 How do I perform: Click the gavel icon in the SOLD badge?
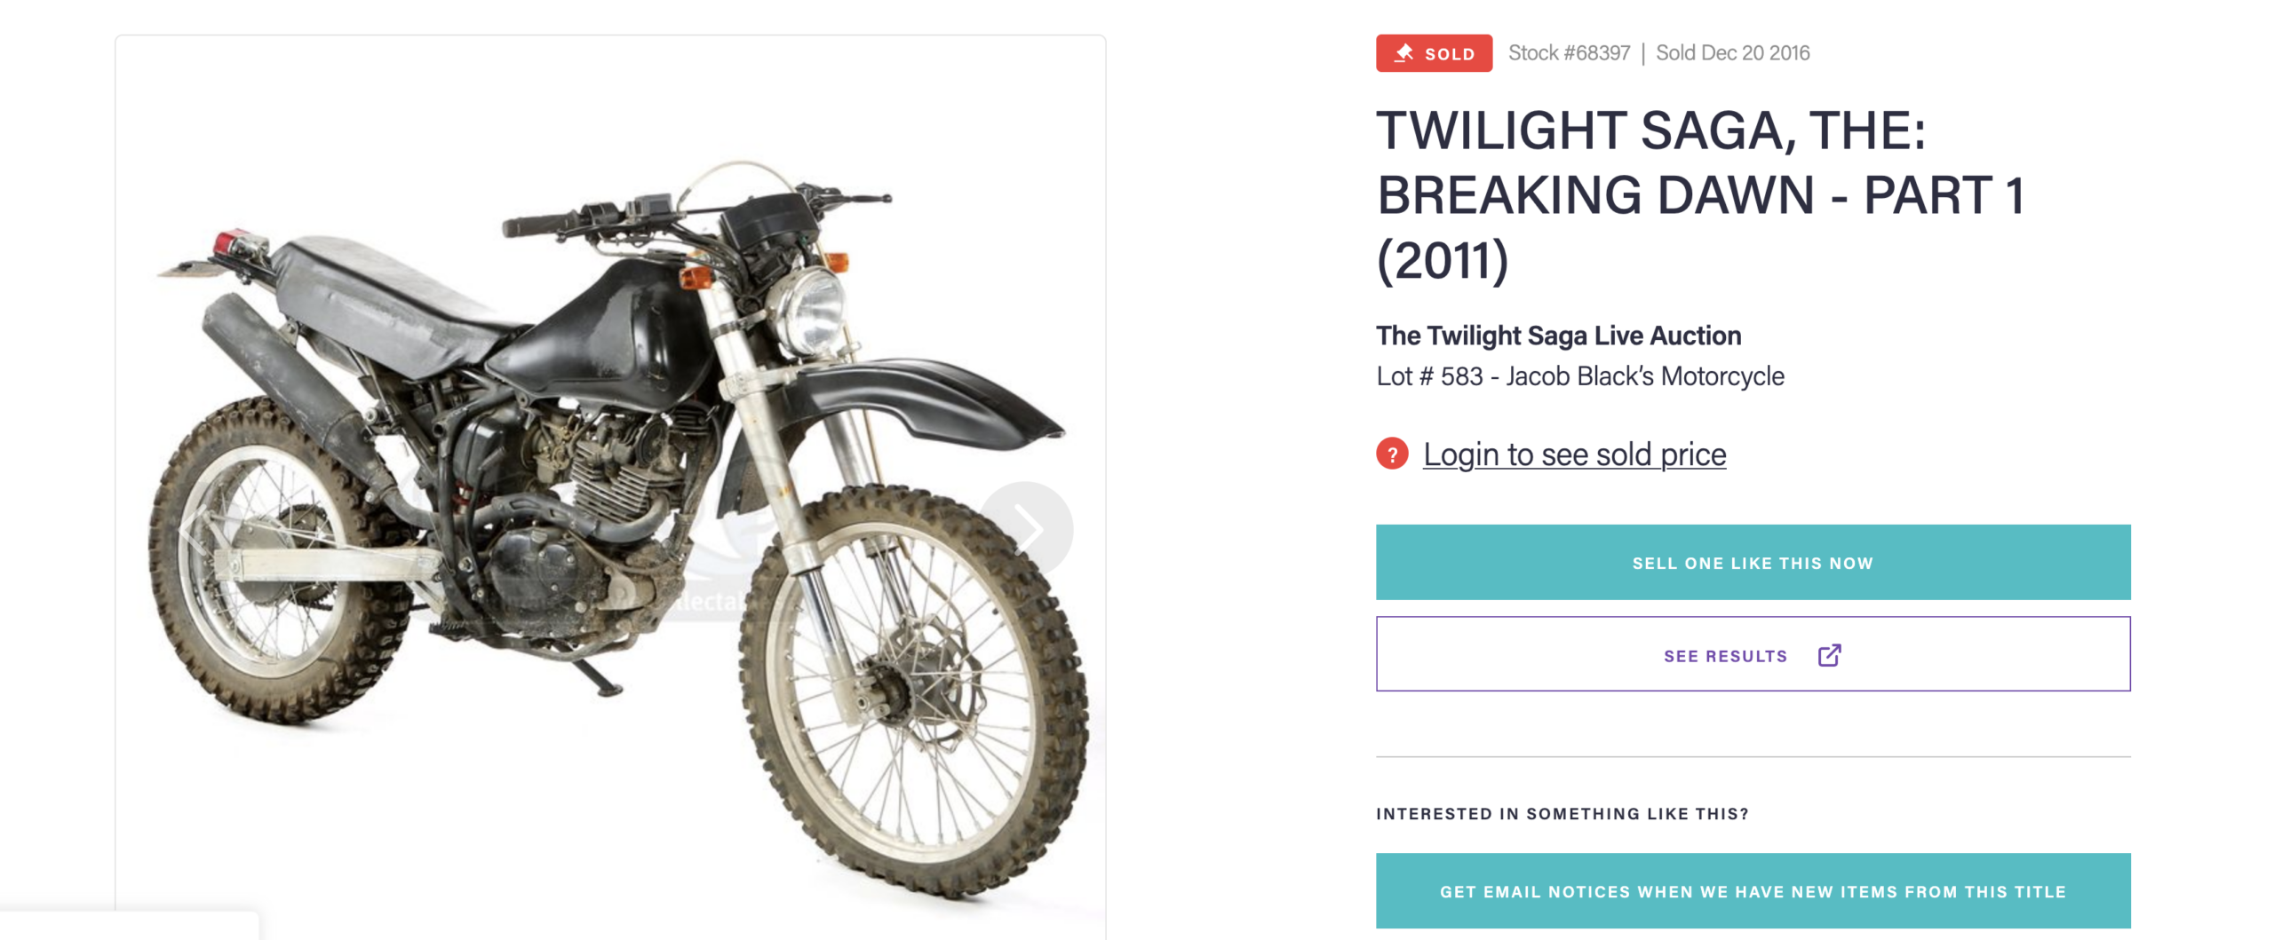1403,53
